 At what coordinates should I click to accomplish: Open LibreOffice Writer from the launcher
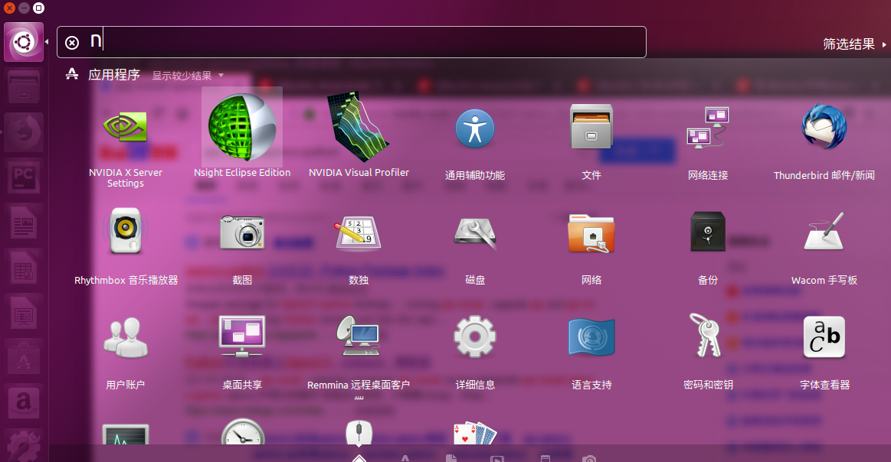pyautogui.click(x=24, y=223)
